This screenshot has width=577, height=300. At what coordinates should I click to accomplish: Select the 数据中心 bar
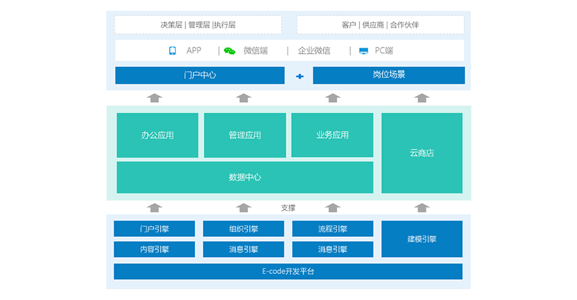point(245,178)
